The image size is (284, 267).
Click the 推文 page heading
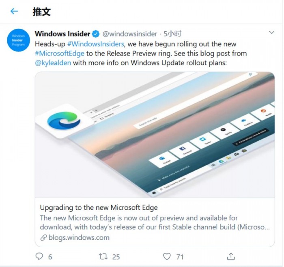[x=42, y=11]
